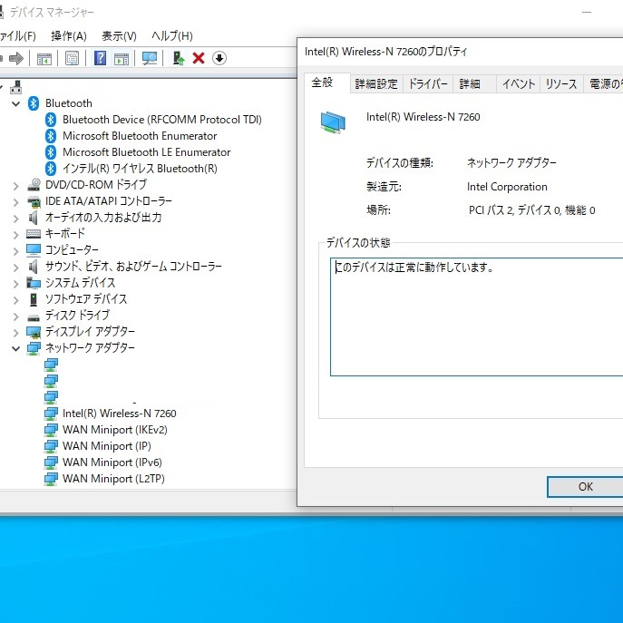Switch to the リソース tab
The width and height of the screenshot is (623, 623).
561,83
